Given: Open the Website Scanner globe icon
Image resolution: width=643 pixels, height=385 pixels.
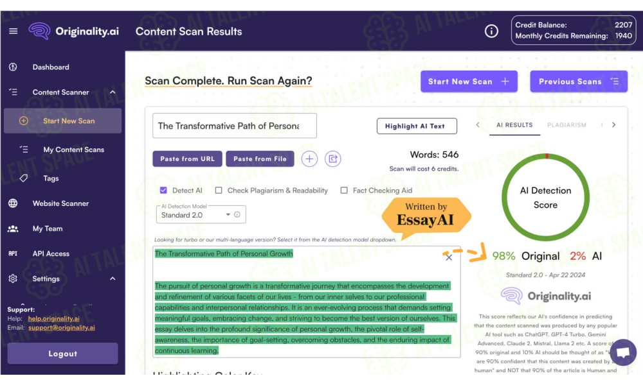Looking at the screenshot, I should (x=13, y=203).
